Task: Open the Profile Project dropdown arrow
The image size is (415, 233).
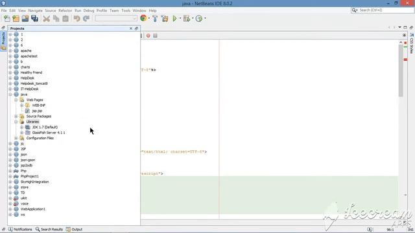Action: click(205, 19)
